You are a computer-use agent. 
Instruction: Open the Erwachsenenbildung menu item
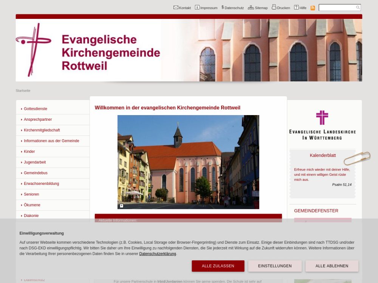click(x=41, y=184)
